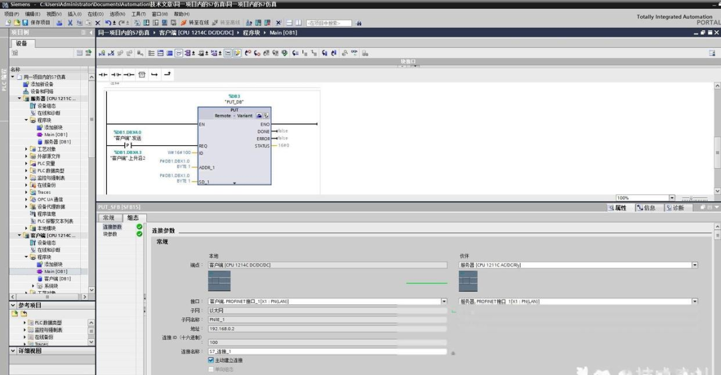Click 客户端 [CPU 1214C DC/DC/DC] in breadcrumb
This screenshot has width=721, height=375.
click(x=196, y=33)
